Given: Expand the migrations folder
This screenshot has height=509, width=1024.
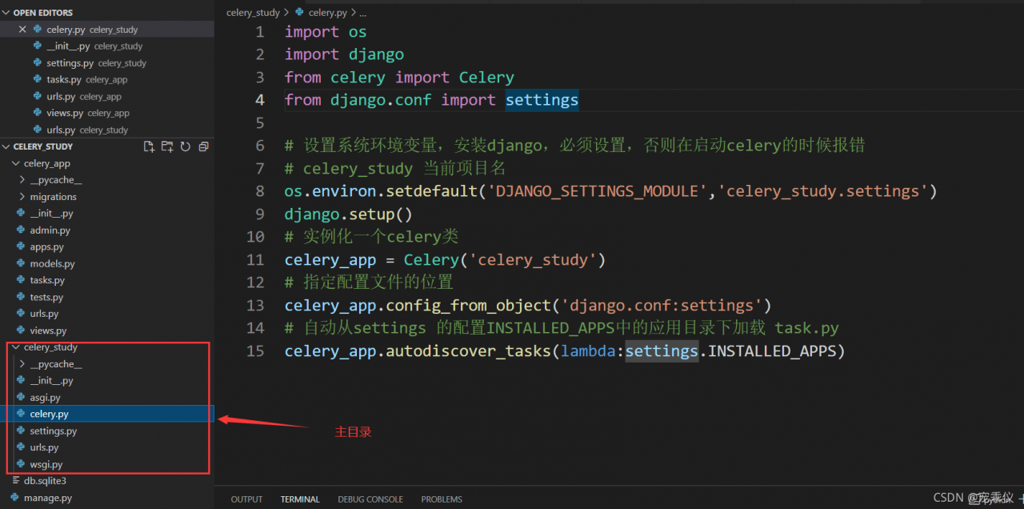Looking at the screenshot, I should point(22,197).
